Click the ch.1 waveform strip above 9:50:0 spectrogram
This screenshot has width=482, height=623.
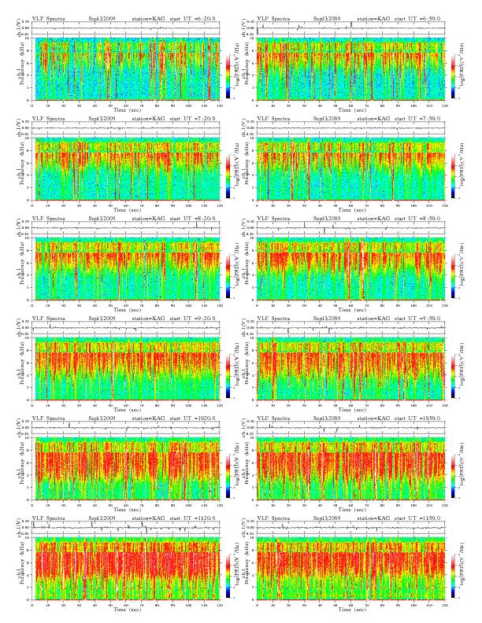click(350, 328)
